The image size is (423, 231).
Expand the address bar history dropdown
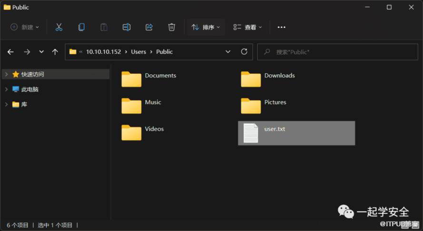(x=228, y=51)
